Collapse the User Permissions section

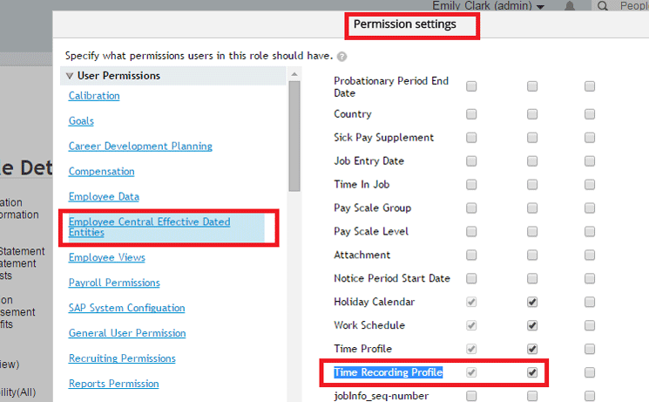point(69,76)
